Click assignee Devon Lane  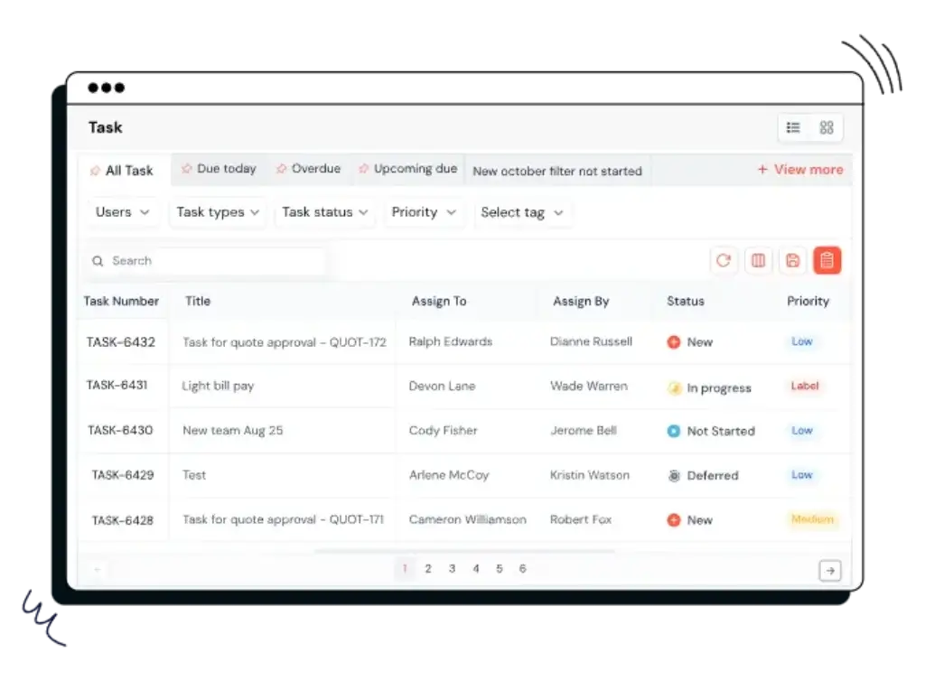(442, 387)
